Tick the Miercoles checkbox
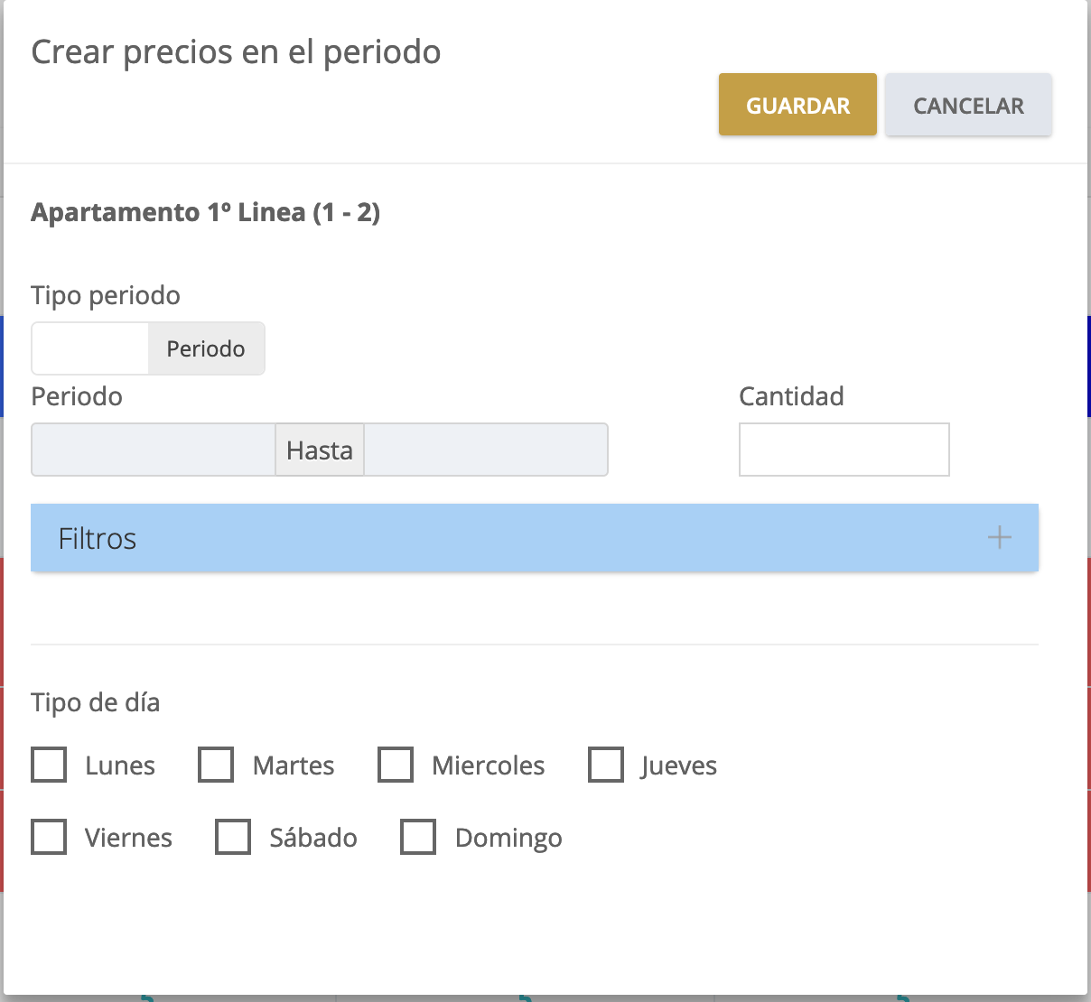1091x1002 pixels. [396, 765]
